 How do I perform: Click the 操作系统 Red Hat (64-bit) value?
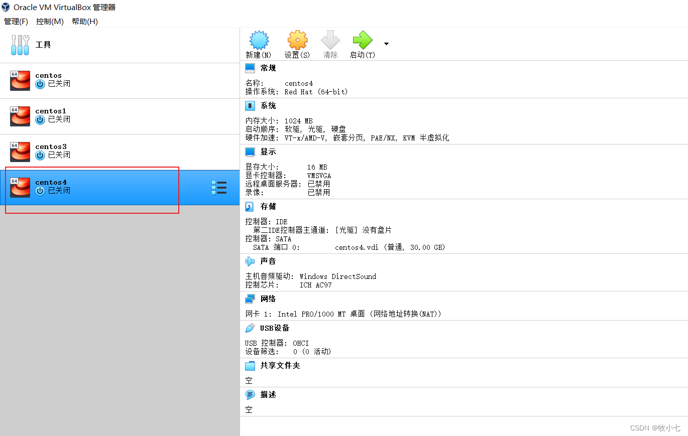pyautogui.click(x=316, y=92)
